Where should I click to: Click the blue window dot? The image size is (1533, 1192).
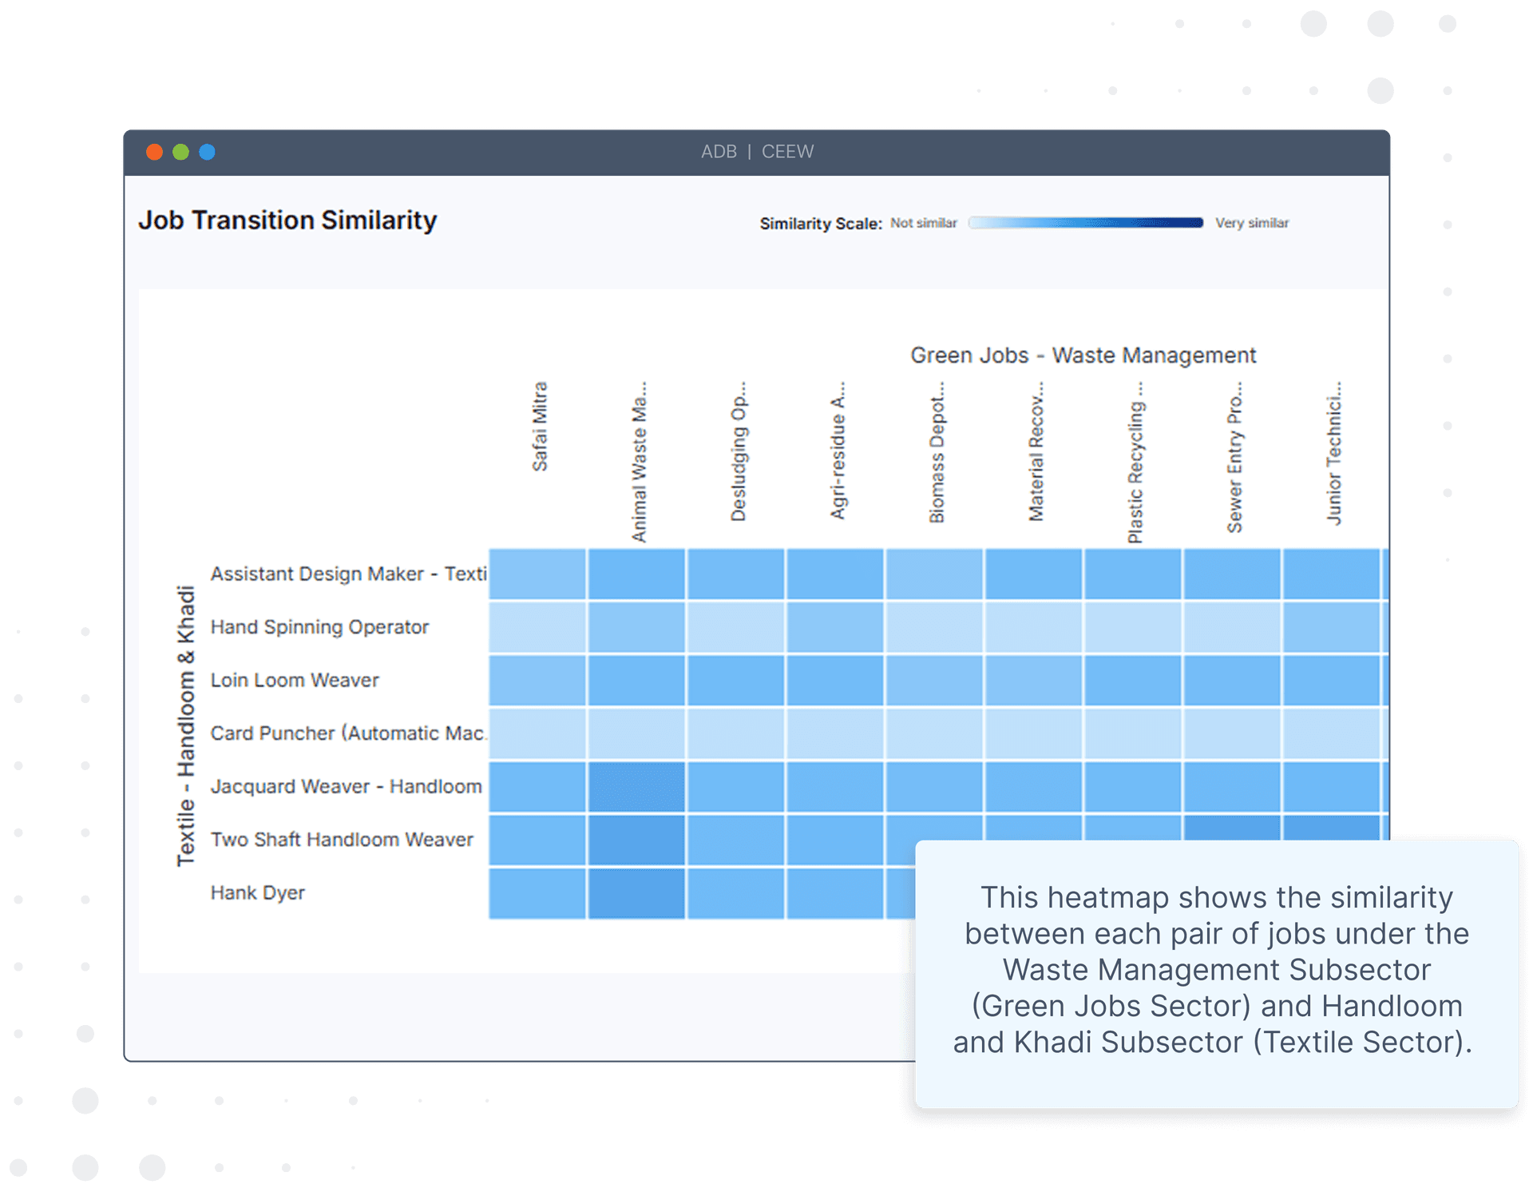(x=207, y=152)
